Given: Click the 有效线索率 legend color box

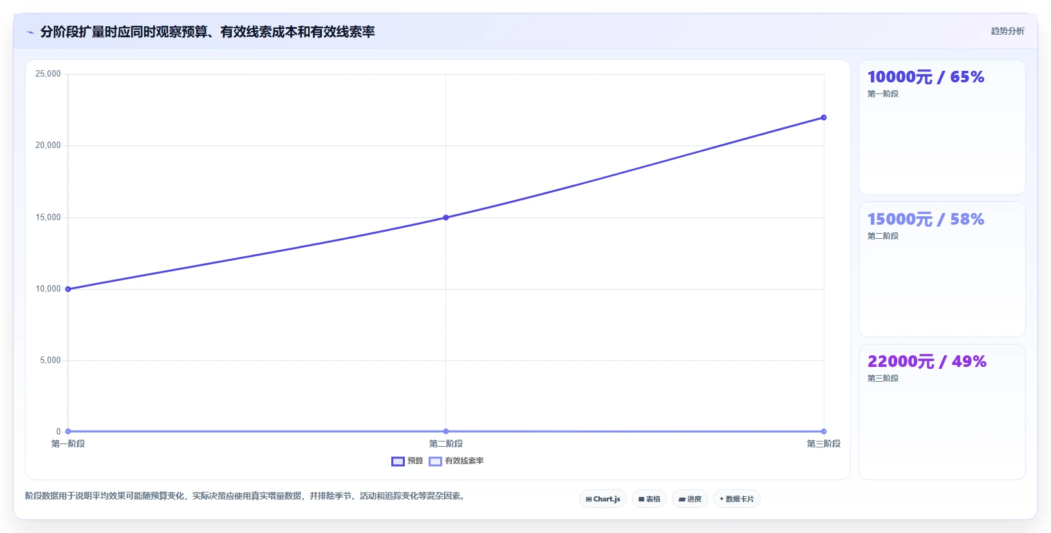Looking at the screenshot, I should click(x=435, y=461).
